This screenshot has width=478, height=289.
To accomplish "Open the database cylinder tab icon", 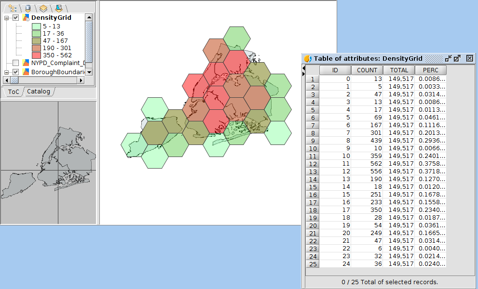I will coord(28,8).
